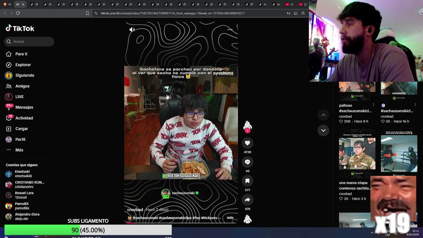Open the Actividad notifications
This screenshot has width=423, height=238.
(x=19, y=118)
